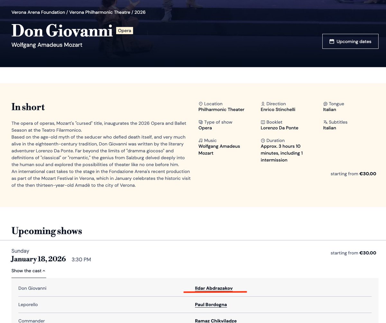Click the In short heading
386x323 pixels.
pyautogui.click(x=28, y=107)
